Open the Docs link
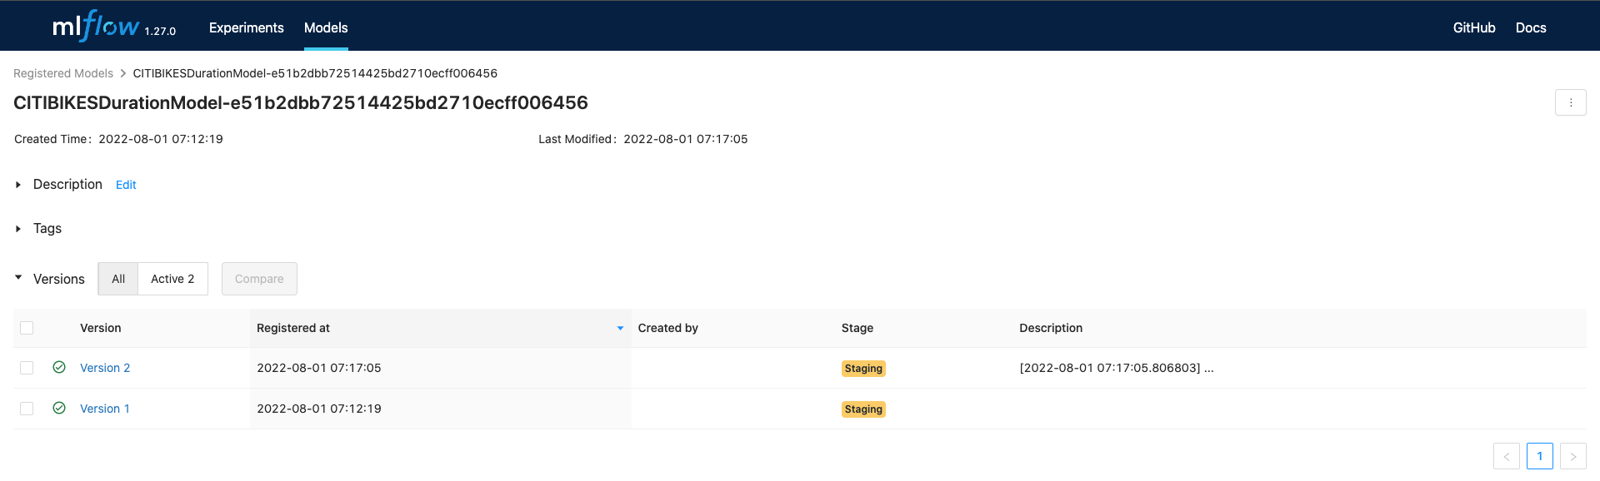Screen dimensions: 1600x481 point(1531,27)
